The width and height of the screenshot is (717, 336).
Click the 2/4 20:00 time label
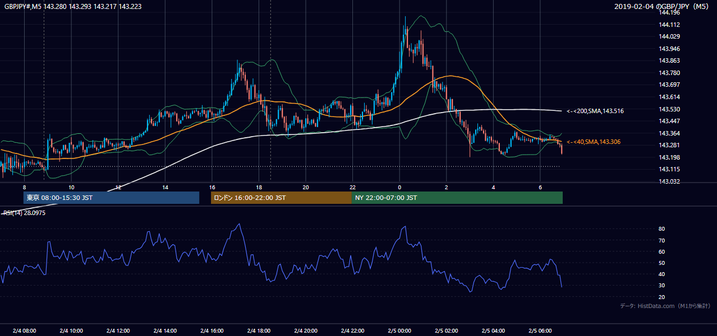pos(306,330)
